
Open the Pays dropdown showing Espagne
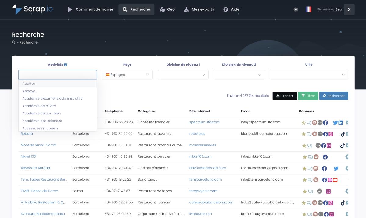pos(127,75)
